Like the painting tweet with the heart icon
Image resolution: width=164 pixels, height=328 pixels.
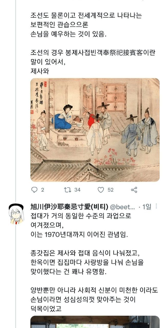point(101,190)
